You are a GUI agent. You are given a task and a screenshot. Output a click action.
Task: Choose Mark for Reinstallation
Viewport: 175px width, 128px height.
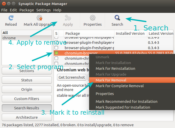click(x=115, y=69)
